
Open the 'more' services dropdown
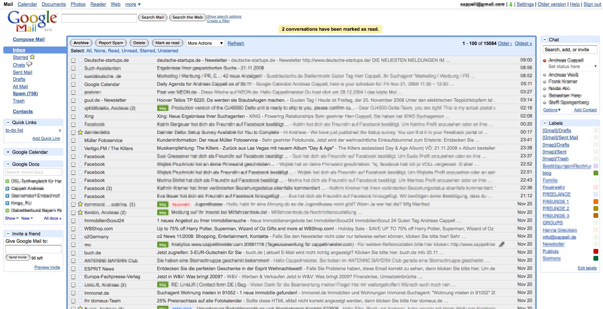pyautogui.click(x=133, y=4)
